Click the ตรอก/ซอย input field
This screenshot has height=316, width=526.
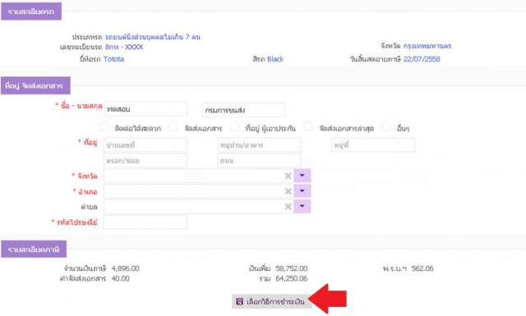(x=145, y=161)
